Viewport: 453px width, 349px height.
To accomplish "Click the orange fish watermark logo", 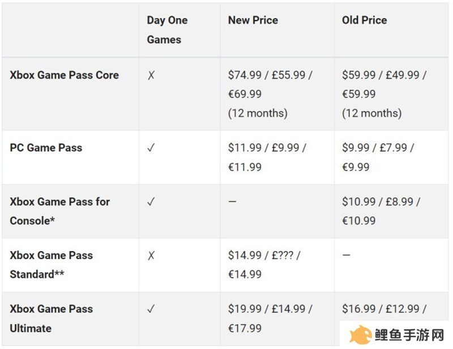I will point(360,335).
